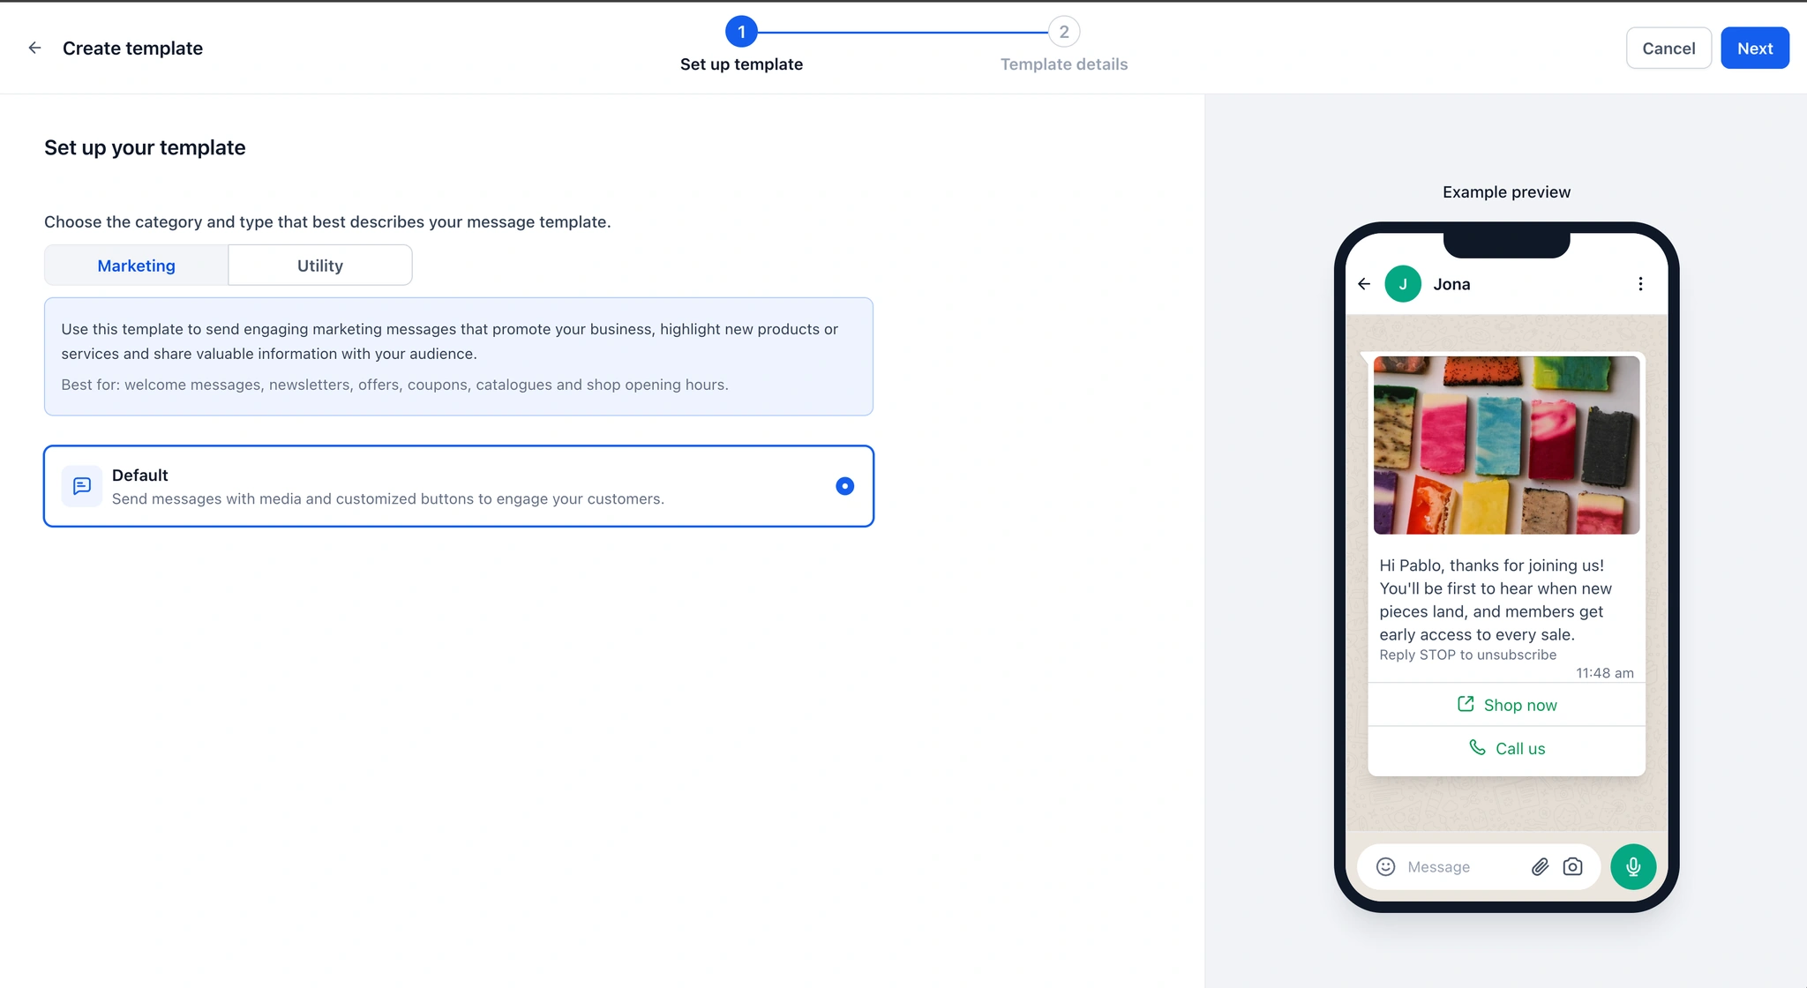Viewport: 1807px width, 988px height.
Task: Click the Cancel button
Action: (1668, 48)
